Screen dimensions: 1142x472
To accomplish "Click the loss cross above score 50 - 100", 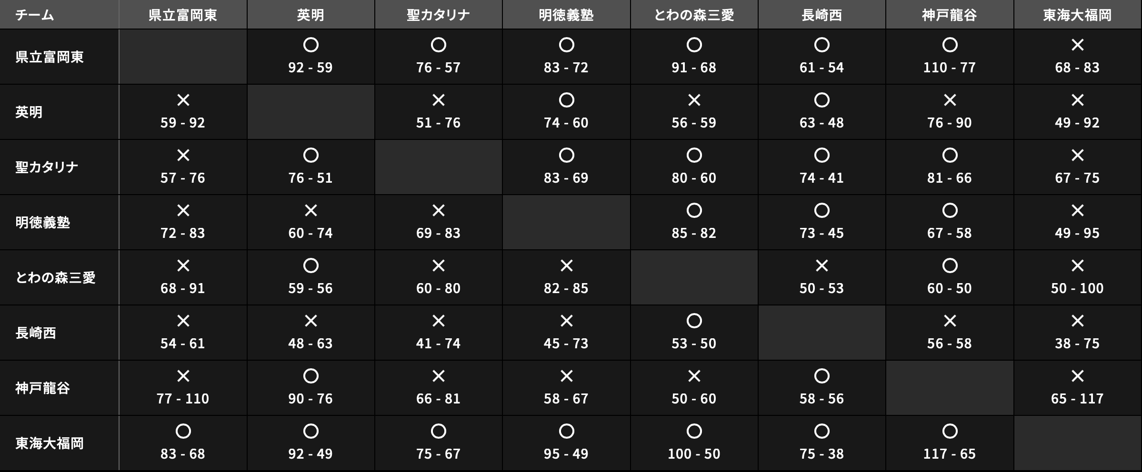I will pos(1077,266).
